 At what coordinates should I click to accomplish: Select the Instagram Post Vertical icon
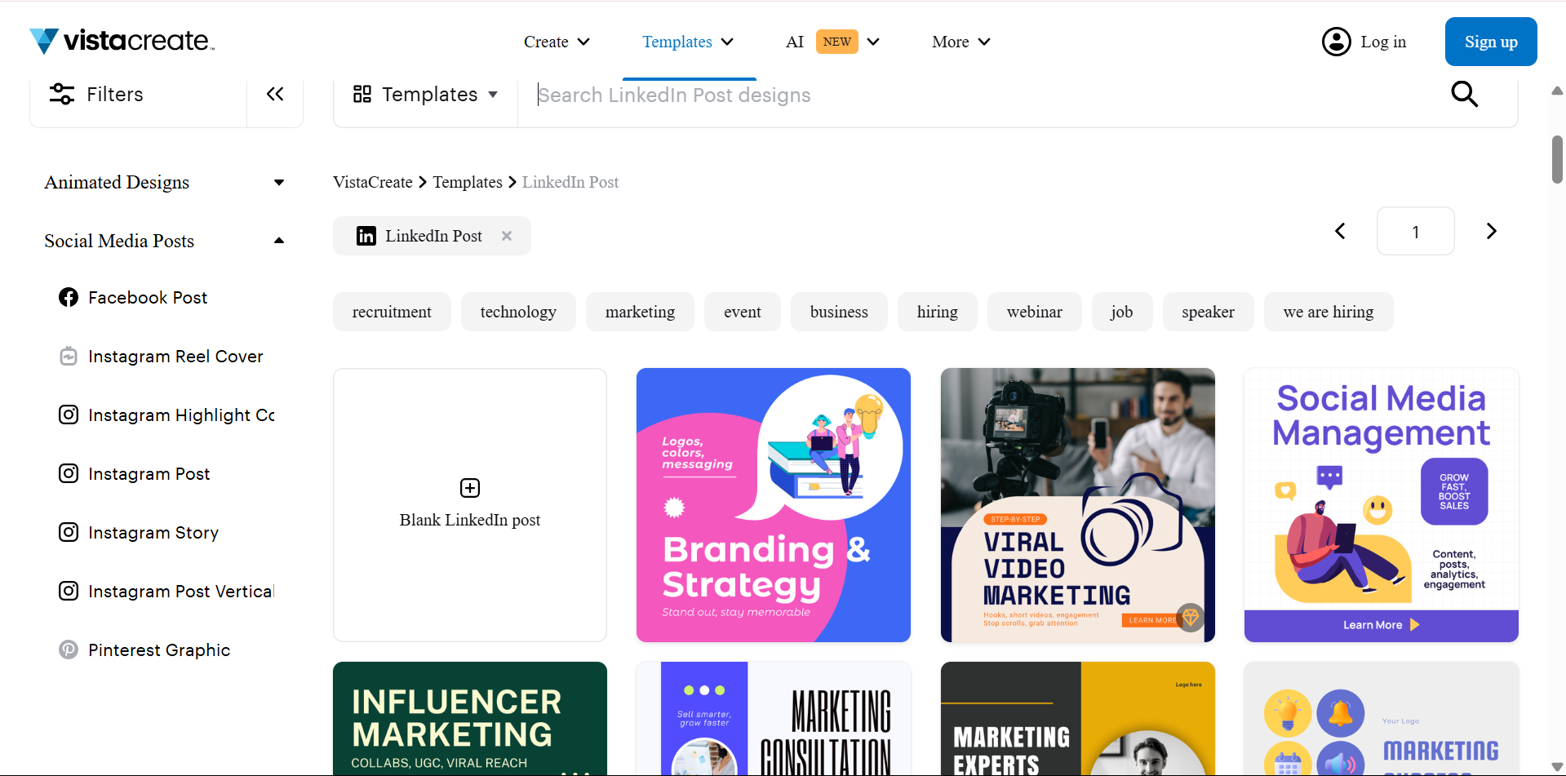point(69,591)
